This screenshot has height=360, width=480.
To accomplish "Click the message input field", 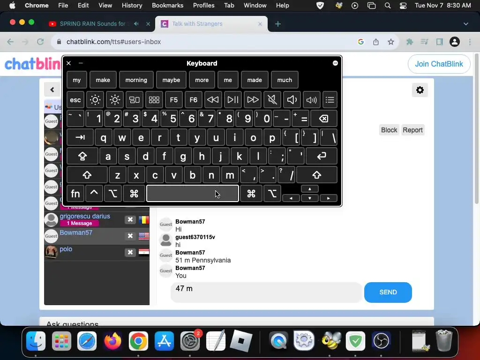I will coord(266,292).
